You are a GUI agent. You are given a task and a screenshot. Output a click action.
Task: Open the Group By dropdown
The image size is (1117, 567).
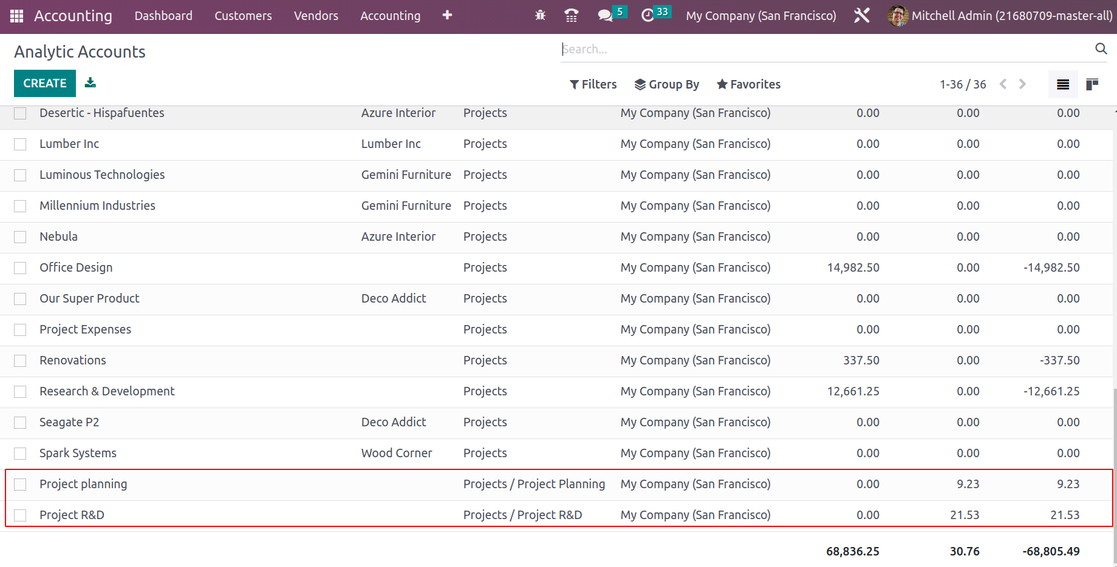pyautogui.click(x=666, y=84)
